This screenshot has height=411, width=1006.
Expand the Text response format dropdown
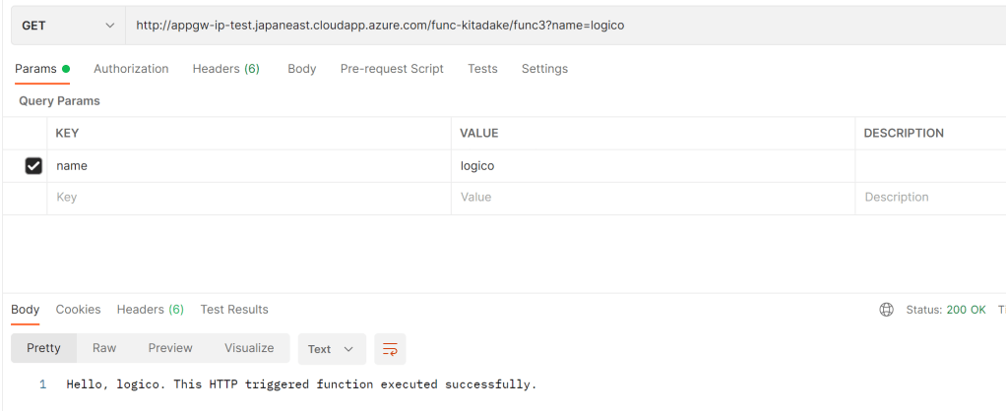[x=331, y=349]
